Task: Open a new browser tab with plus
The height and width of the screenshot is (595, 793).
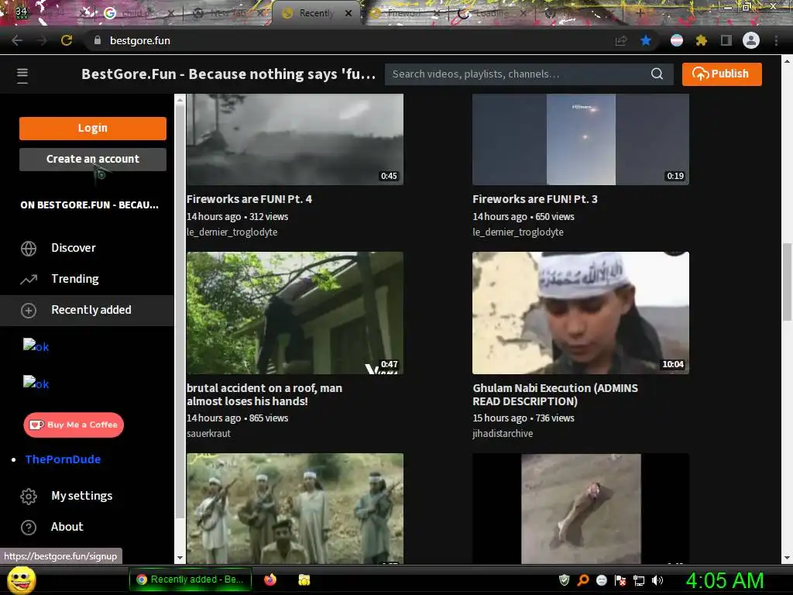Action: coord(640,13)
